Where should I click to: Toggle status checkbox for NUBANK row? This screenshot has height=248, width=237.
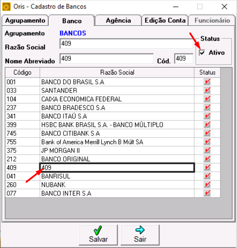[207, 185]
